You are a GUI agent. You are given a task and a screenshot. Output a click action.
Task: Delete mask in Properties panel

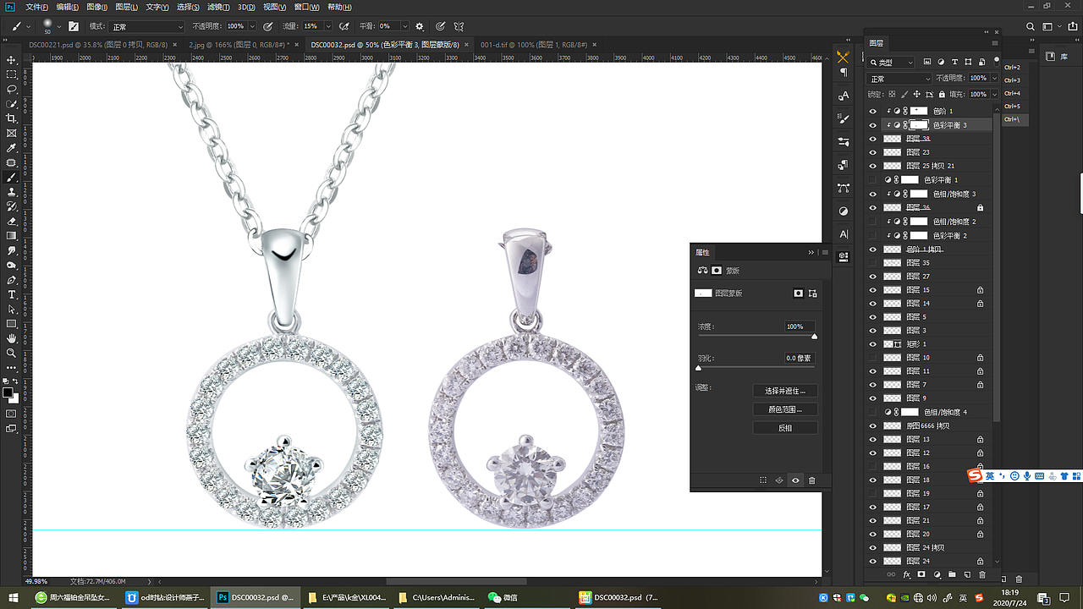tap(812, 480)
